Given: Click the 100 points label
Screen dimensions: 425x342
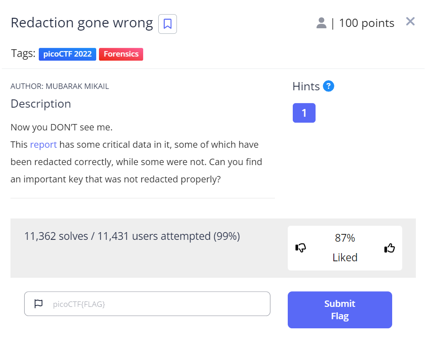Looking at the screenshot, I should (366, 23).
